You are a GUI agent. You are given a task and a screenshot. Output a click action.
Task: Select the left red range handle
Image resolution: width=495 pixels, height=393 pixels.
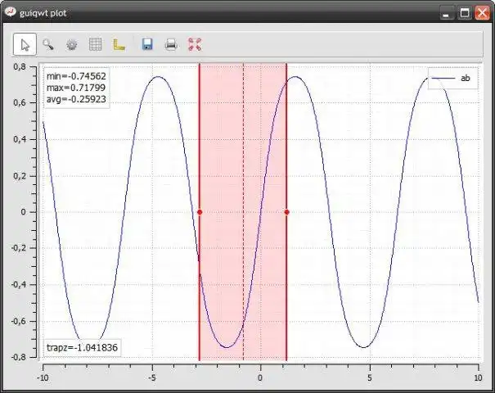200,212
